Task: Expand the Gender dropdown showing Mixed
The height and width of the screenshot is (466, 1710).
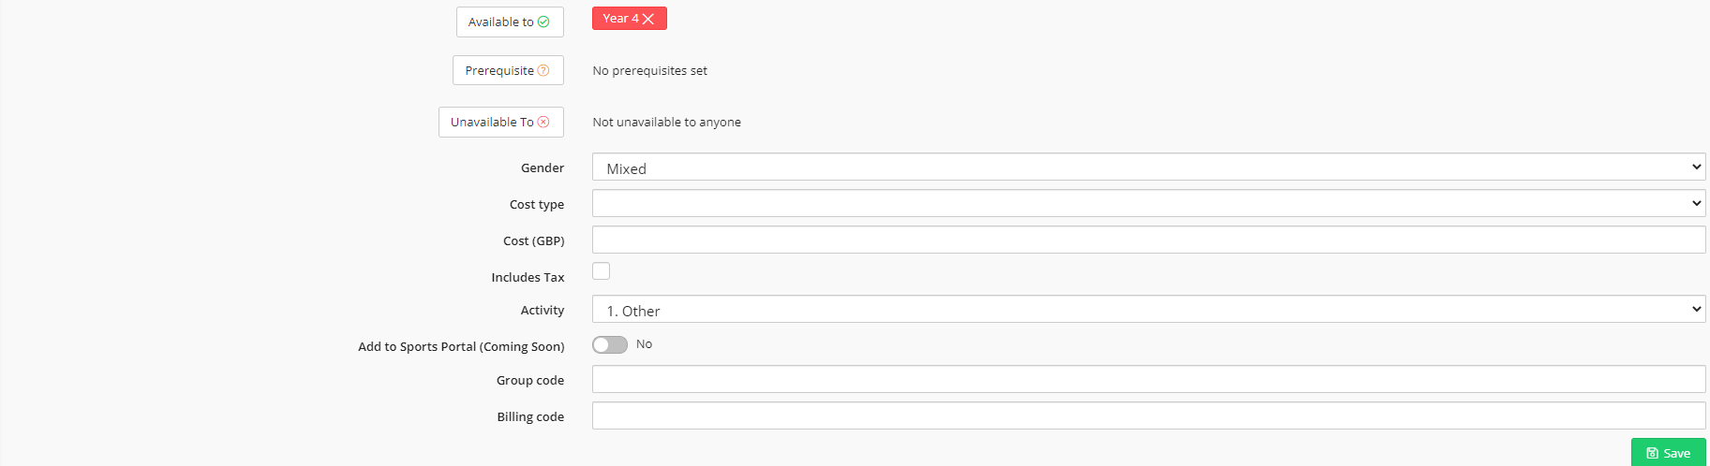Action: 1149,167
